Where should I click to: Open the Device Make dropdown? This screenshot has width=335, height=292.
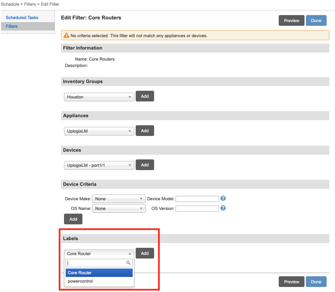coord(119,199)
